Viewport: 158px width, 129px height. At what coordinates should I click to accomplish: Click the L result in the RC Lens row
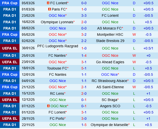point(134,93)
